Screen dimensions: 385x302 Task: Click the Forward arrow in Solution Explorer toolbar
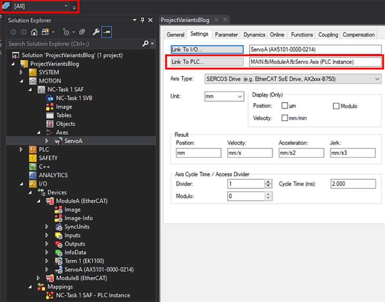pyautogui.click(x=24, y=32)
